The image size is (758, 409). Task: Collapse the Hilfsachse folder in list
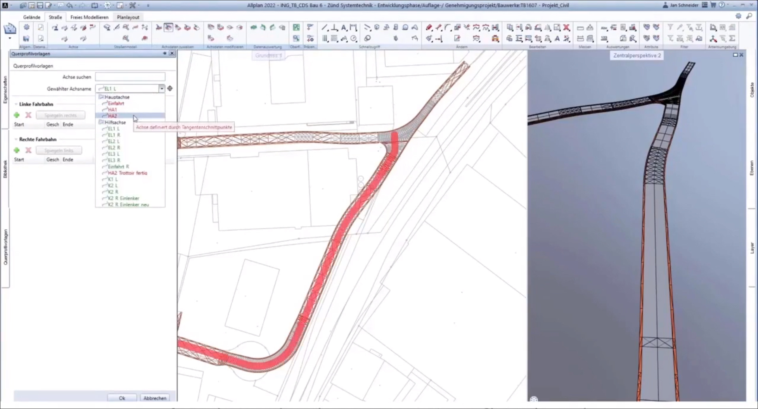tap(101, 122)
